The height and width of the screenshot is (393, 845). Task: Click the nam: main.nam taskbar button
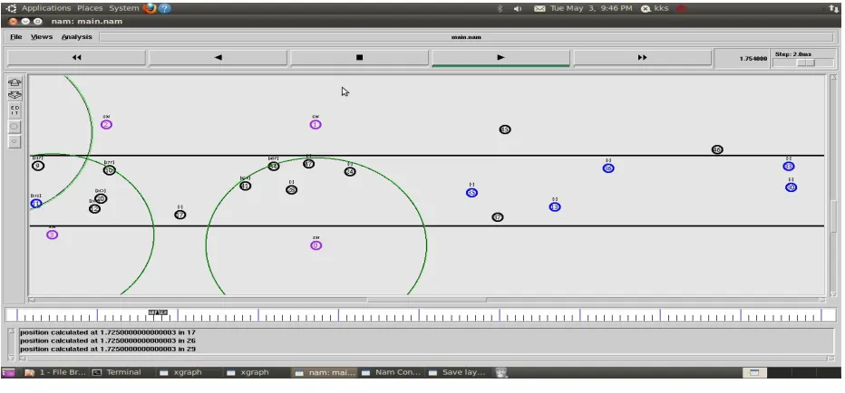click(x=325, y=372)
